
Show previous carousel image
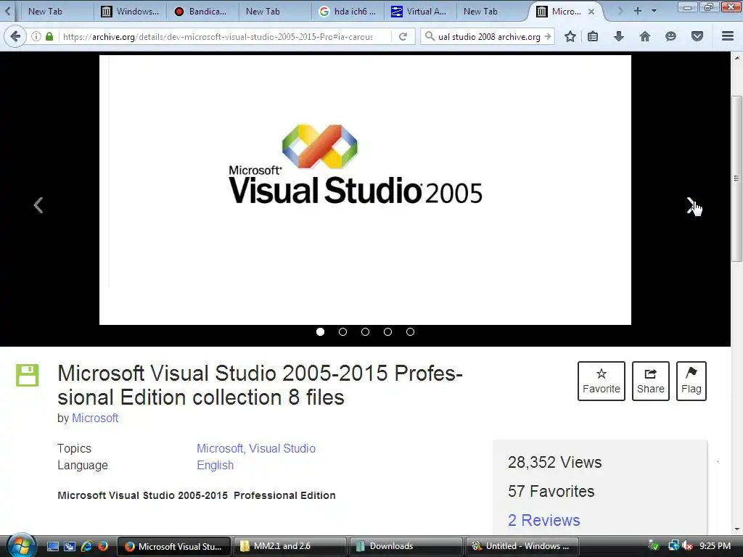coord(38,205)
